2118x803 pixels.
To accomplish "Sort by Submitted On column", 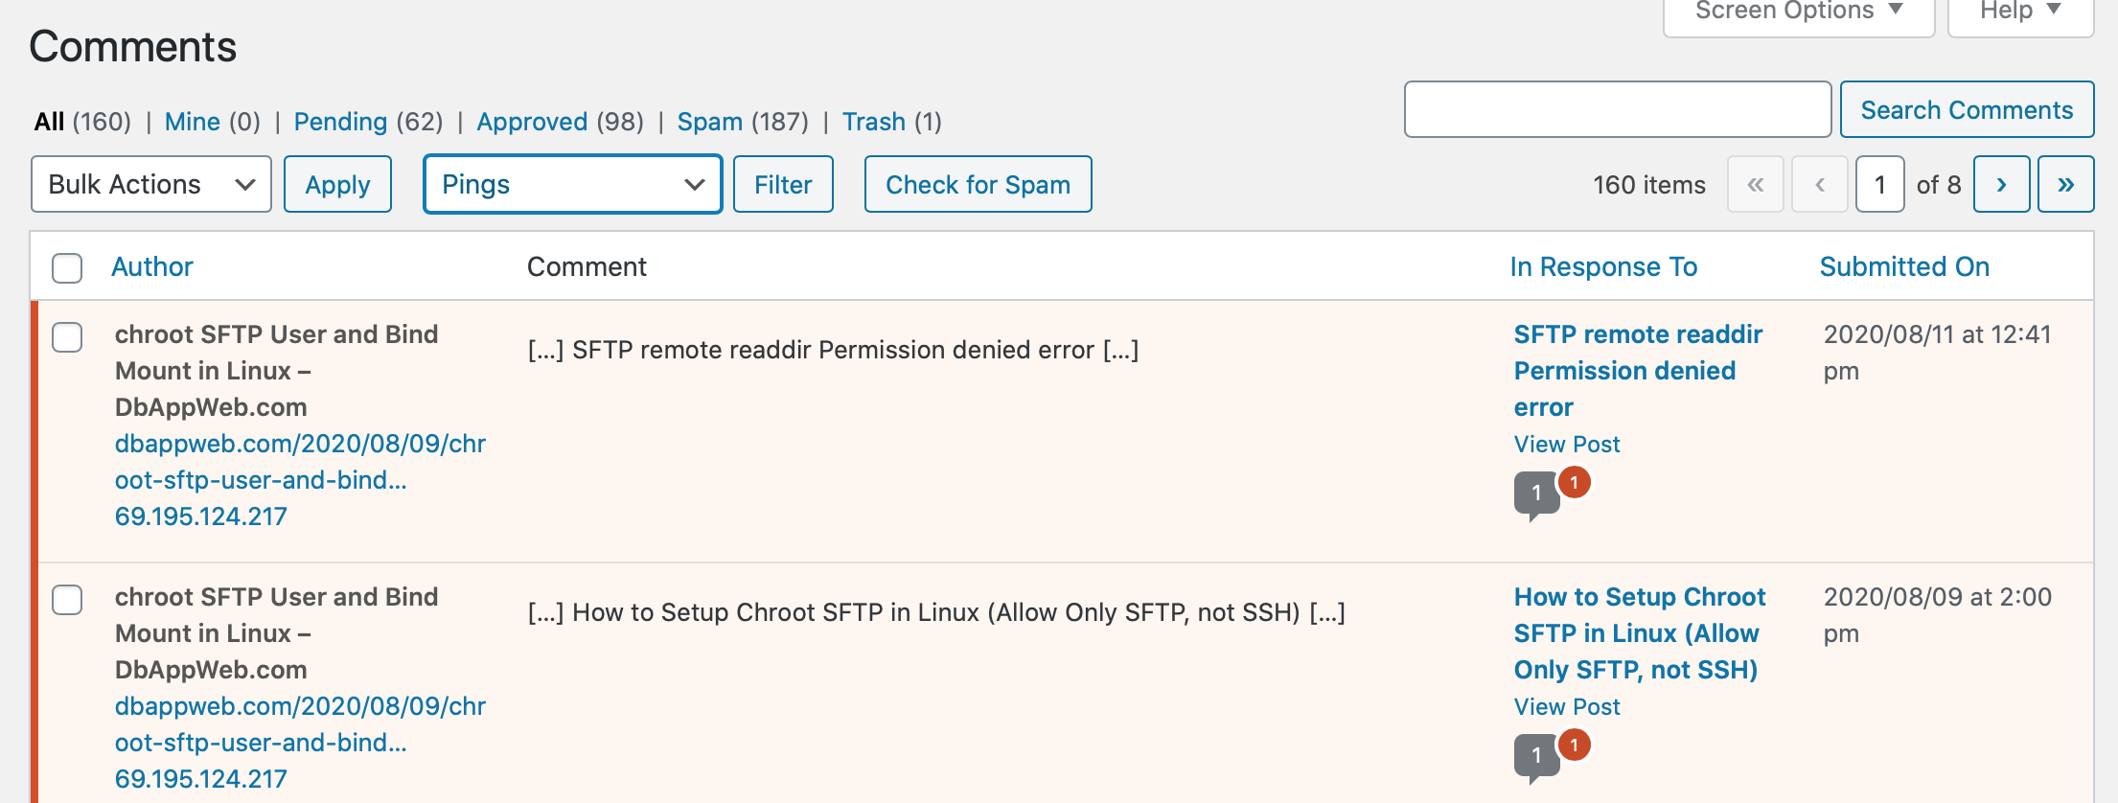I will 1904,266.
